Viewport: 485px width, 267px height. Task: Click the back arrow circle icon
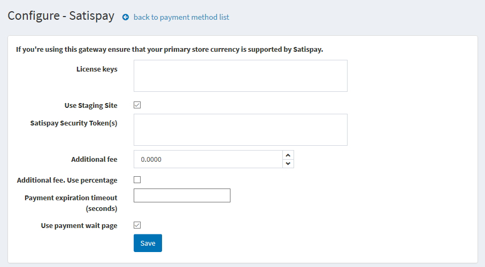coord(126,17)
